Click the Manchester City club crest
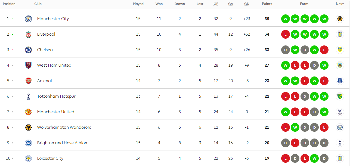Image resolution: width=350 pixels, height=166 pixels. [28, 19]
